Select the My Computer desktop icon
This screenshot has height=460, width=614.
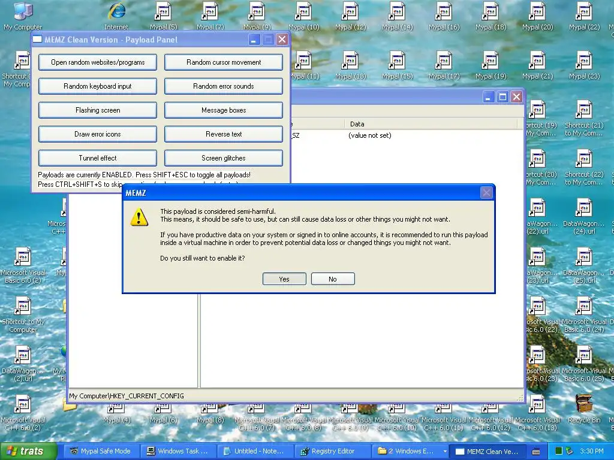[x=23, y=16]
